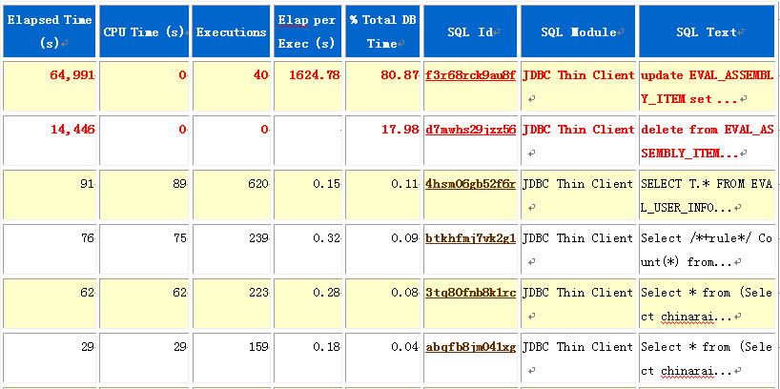Select the Executions column header

(231, 31)
